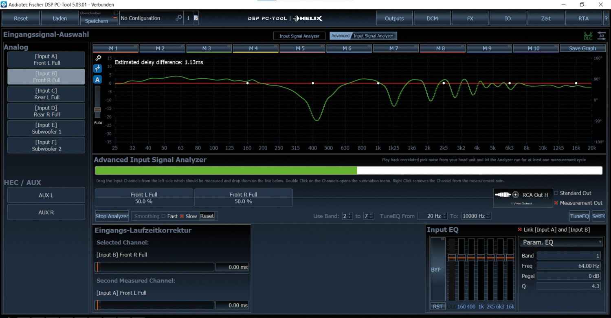Open the FX menu
Screen dimensions: 611x318
(470, 18)
